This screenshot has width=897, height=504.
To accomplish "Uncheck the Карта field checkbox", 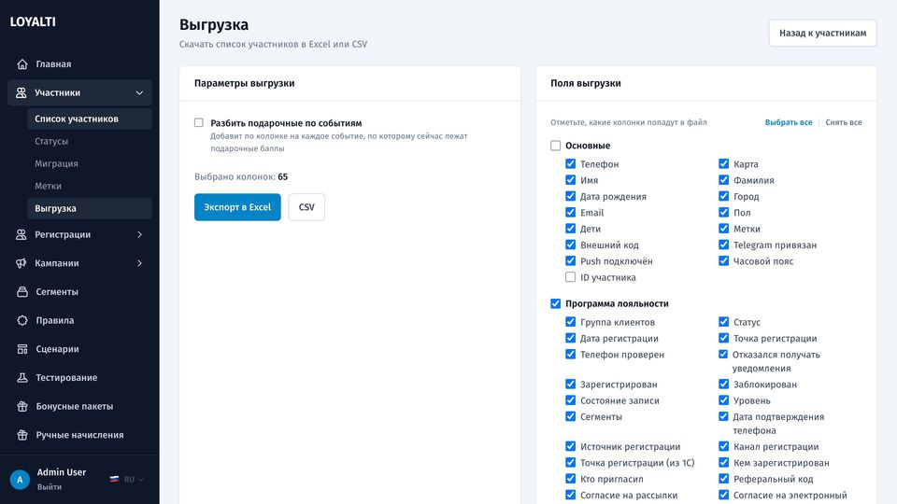I will point(723,163).
